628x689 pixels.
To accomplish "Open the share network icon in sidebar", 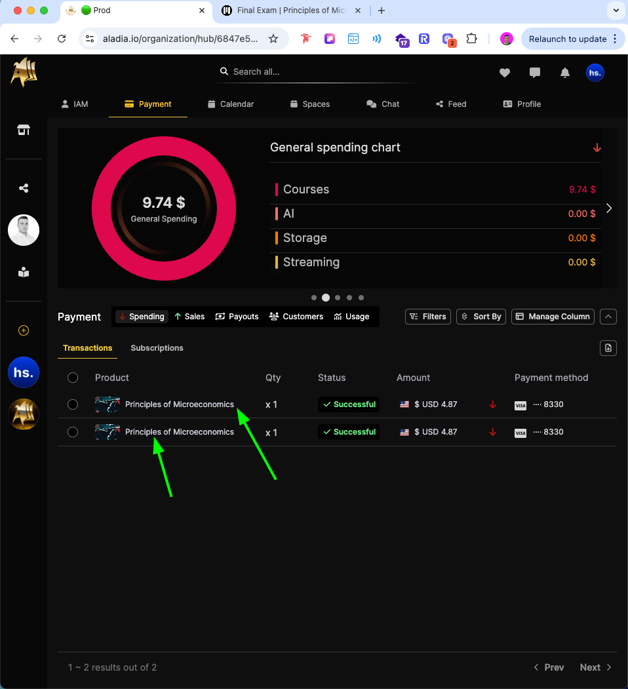I will click(24, 188).
